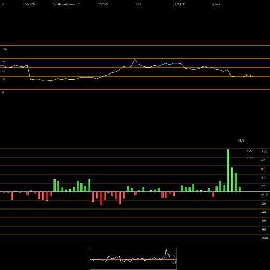Click the 'MR' panel title
270x270 pixels.
[241, 140]
